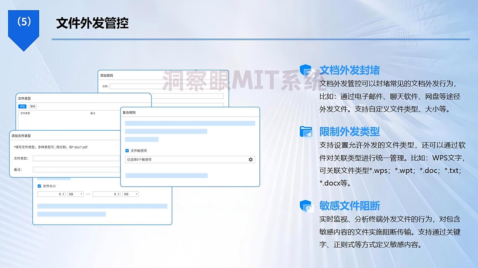Screen dimensions: 478x268
Task: Click the gear icon in the sensitive items field
Action: [251, 159]
